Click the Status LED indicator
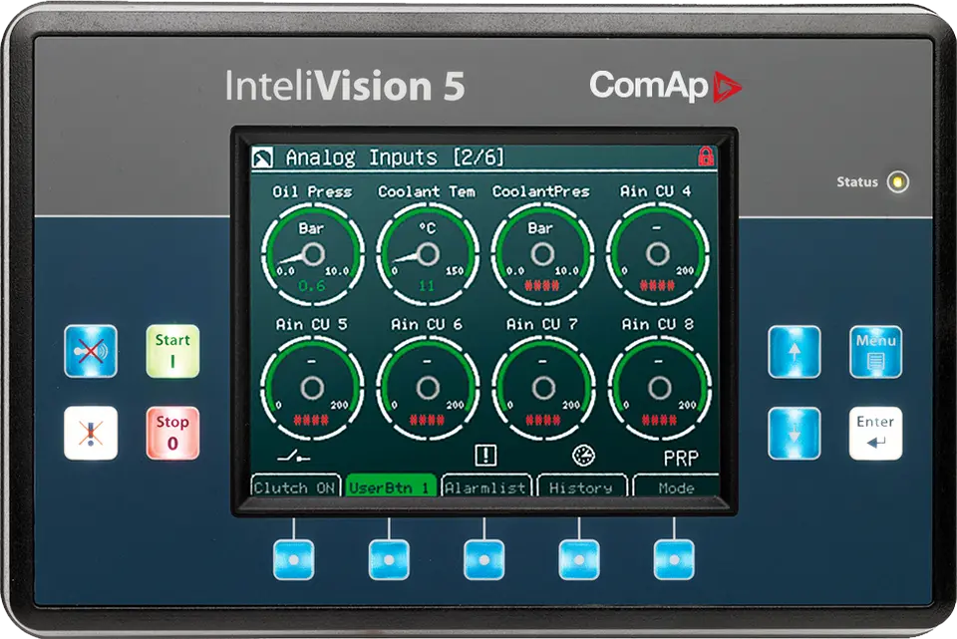 (898, 181)
